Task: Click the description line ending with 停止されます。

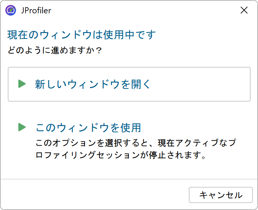Action: [121, 155]
